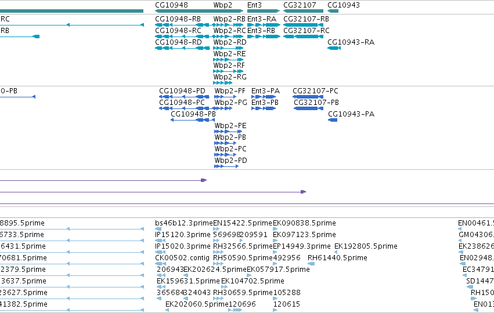Click the purple arrow ending below CG32107
This screenshot has height=313, width=494.
coord(153,192)
